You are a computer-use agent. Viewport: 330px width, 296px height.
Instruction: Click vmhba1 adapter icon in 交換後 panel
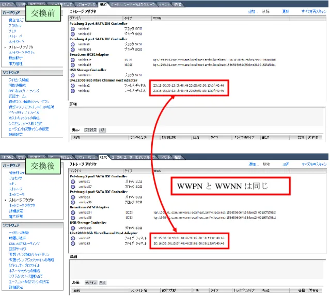click(x=73, y=182)
